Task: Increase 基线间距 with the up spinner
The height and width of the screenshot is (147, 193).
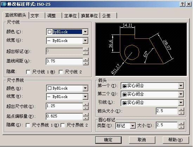Action: pyautogui.click(x=86, y=60)
